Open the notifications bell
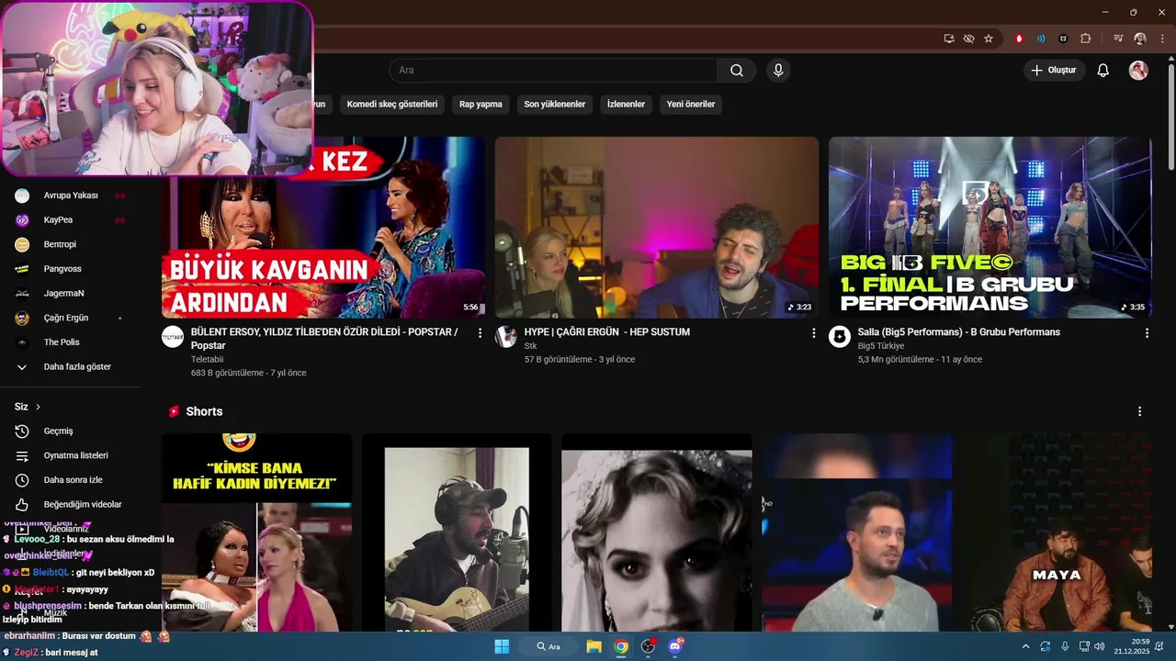This screenshot has height=661, width=1176. [x=1103, y=71]
